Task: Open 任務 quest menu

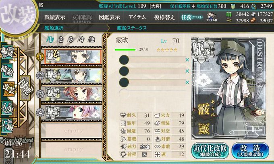Action: tap(192, 17)
